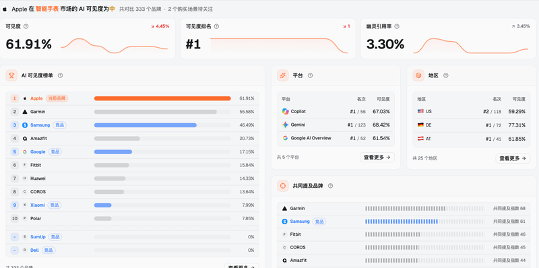Click Garmin logo in the visibility ranking
The image size is (539, 268).
point(25,112)
